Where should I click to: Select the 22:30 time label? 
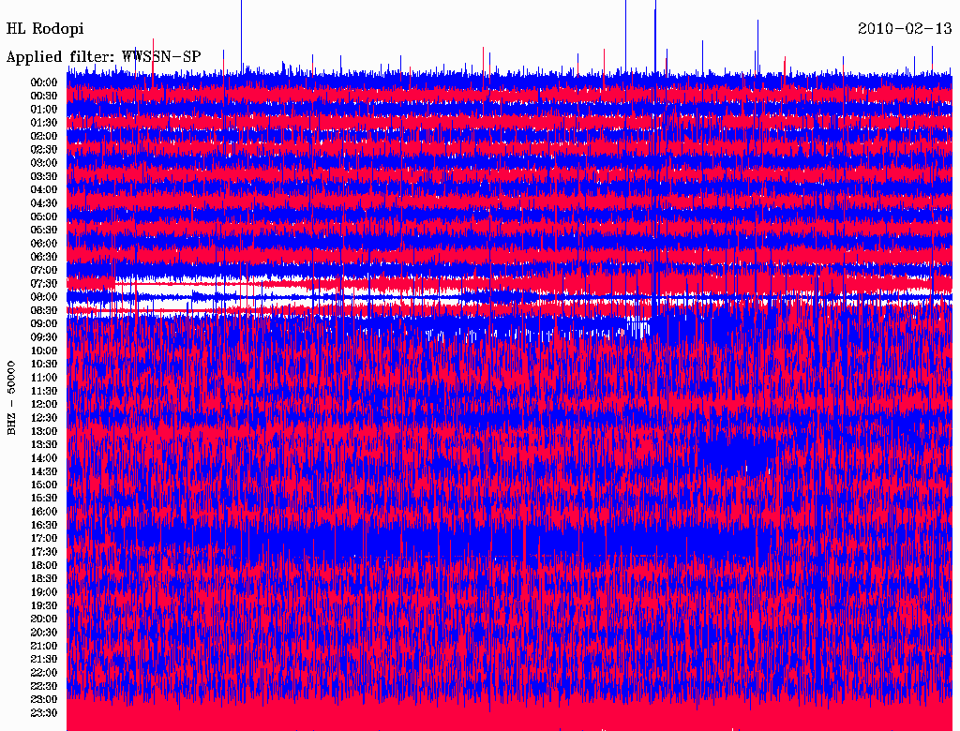click(x=44, y=686)
